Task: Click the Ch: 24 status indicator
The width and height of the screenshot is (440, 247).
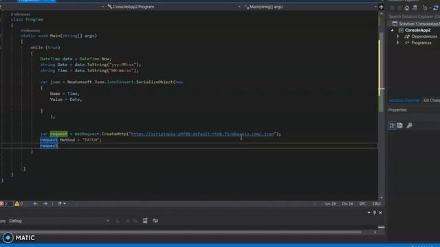Action: click(347, 204)
